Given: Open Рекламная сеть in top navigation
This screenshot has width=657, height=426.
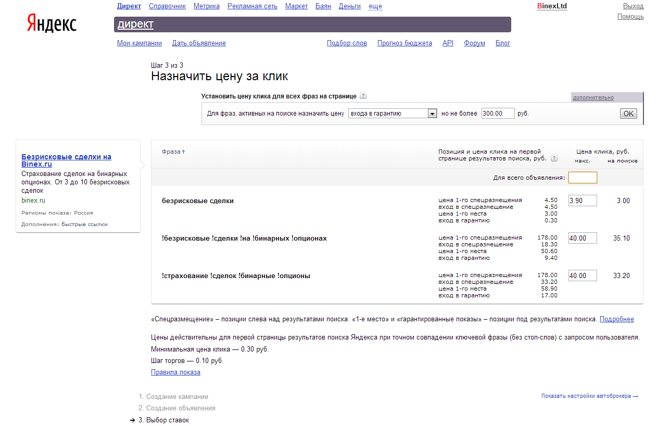Looking at the screenshot, I should click(x=252, y=6).
